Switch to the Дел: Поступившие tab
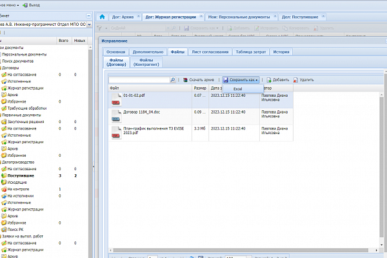Viewport: 387px width, 258px height. click(300, 17)
